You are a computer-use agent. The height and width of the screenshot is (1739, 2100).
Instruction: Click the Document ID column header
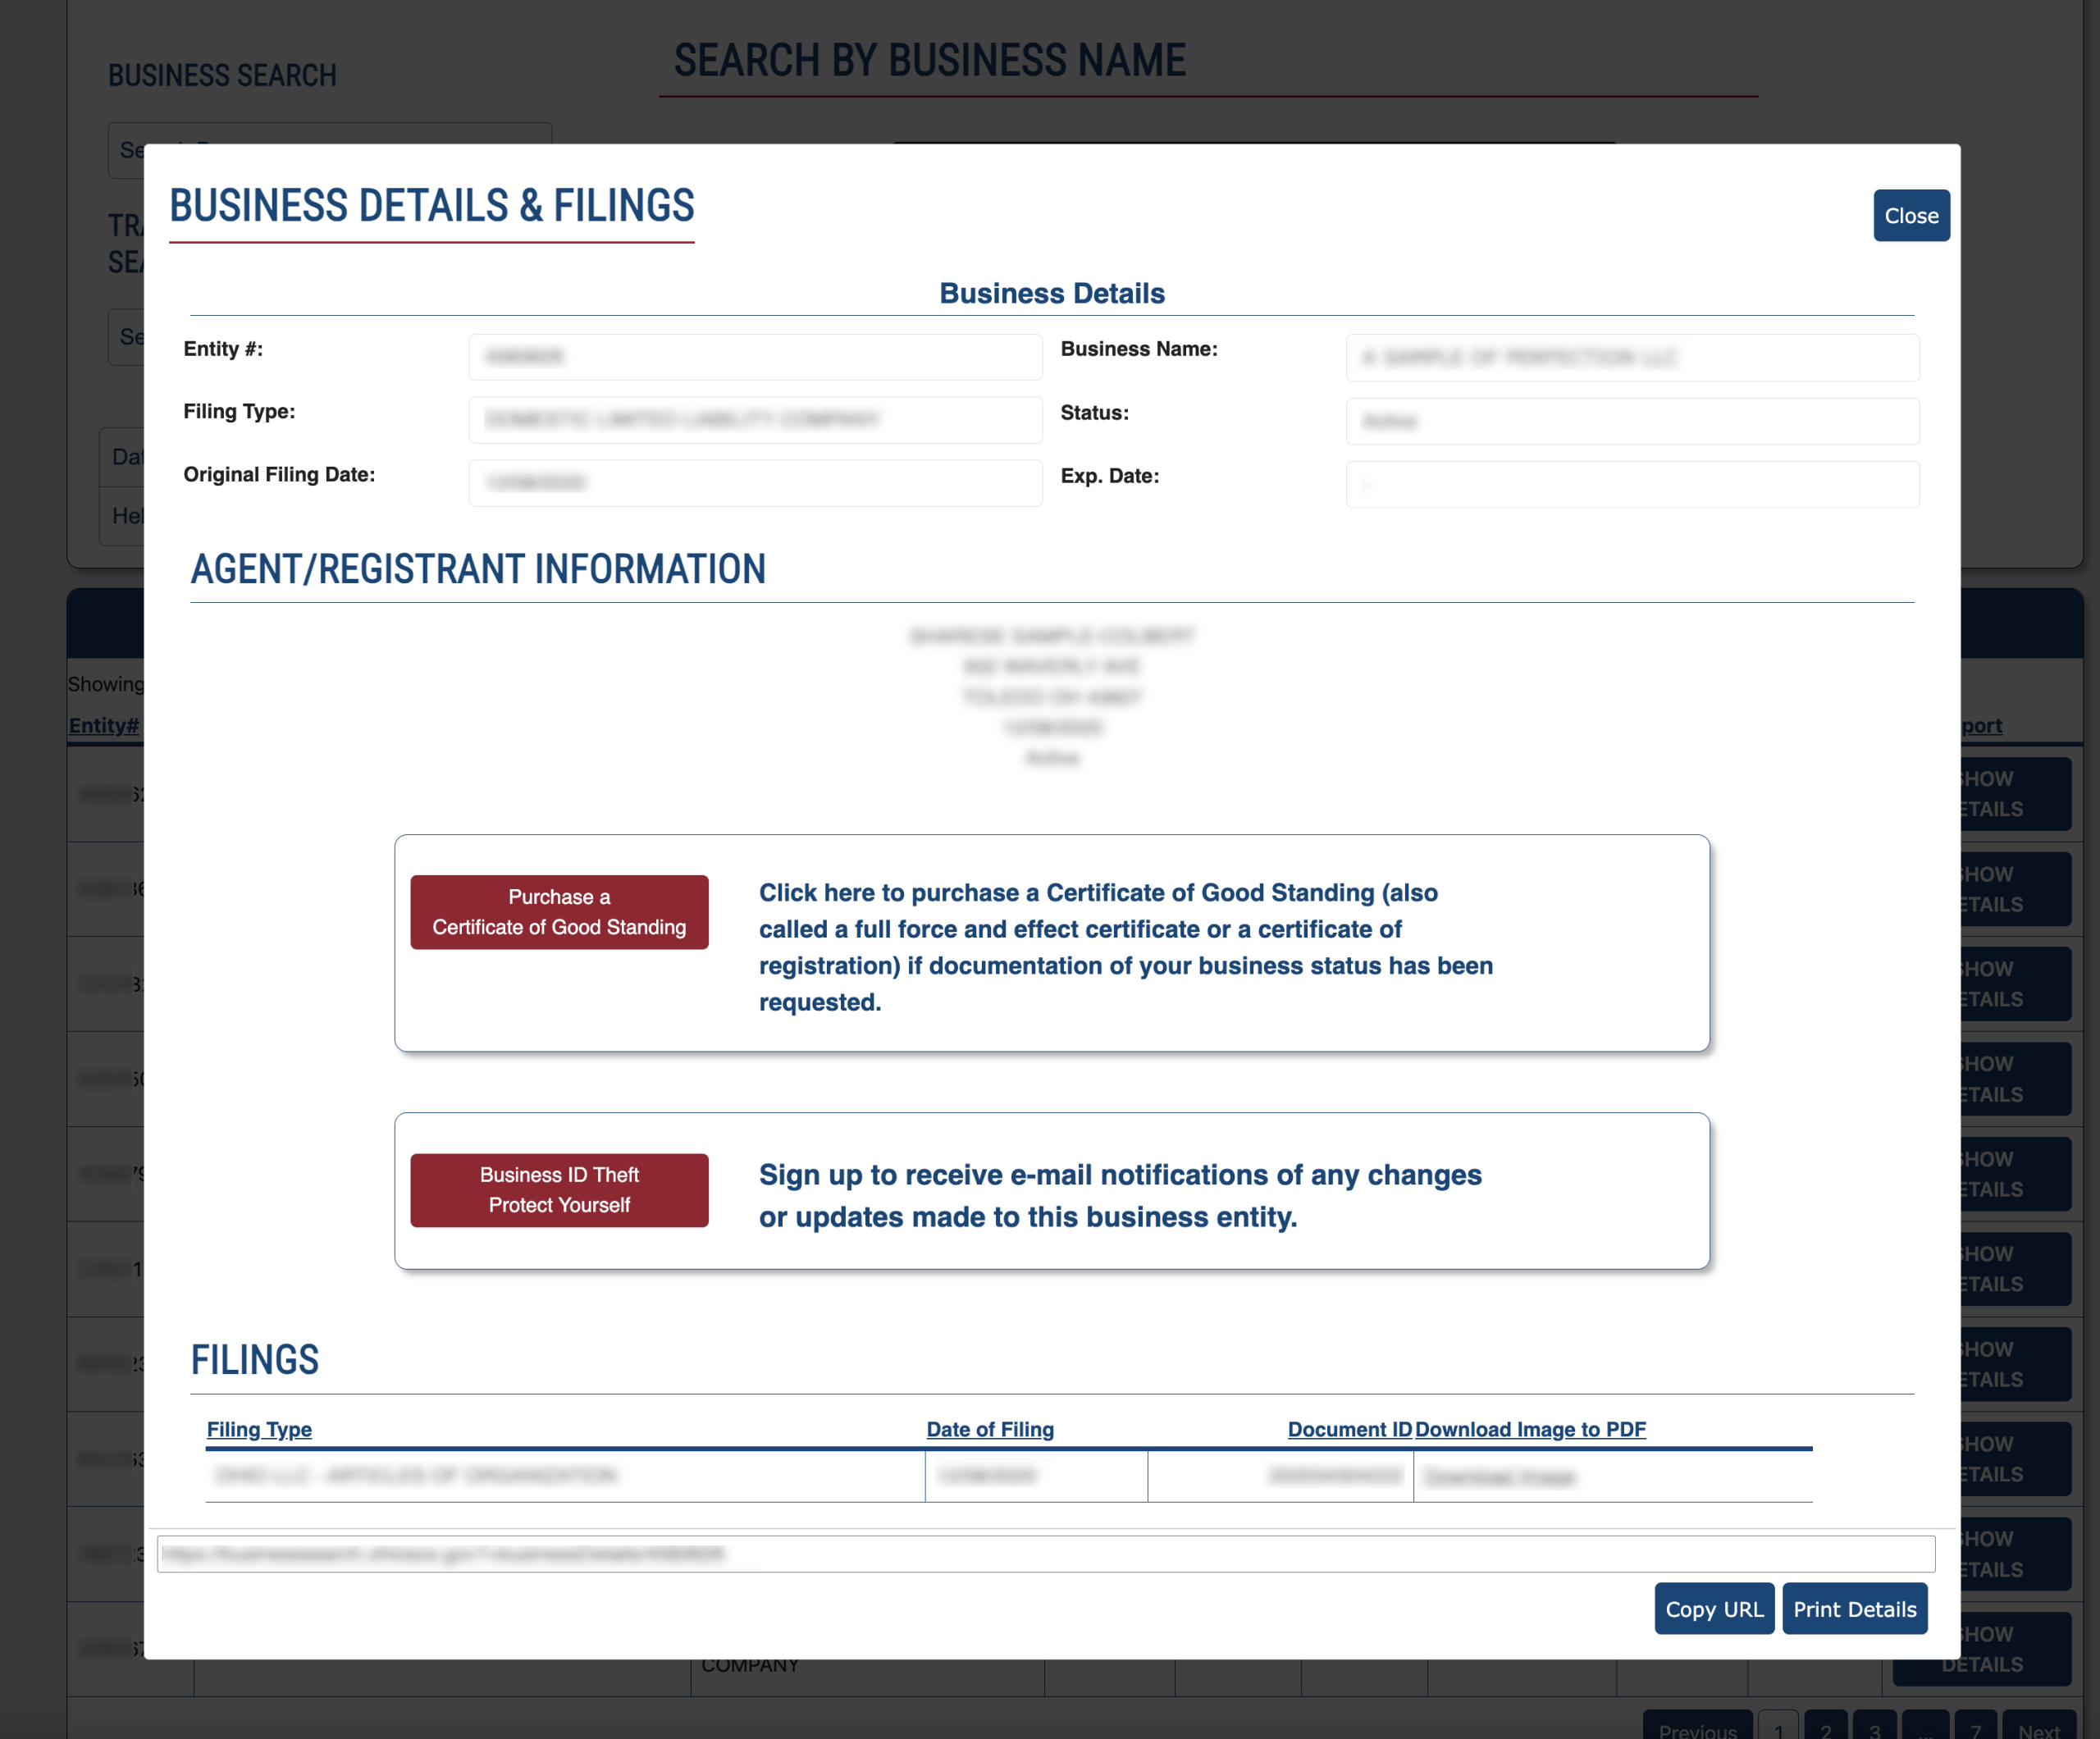tap(1348, 1429)
